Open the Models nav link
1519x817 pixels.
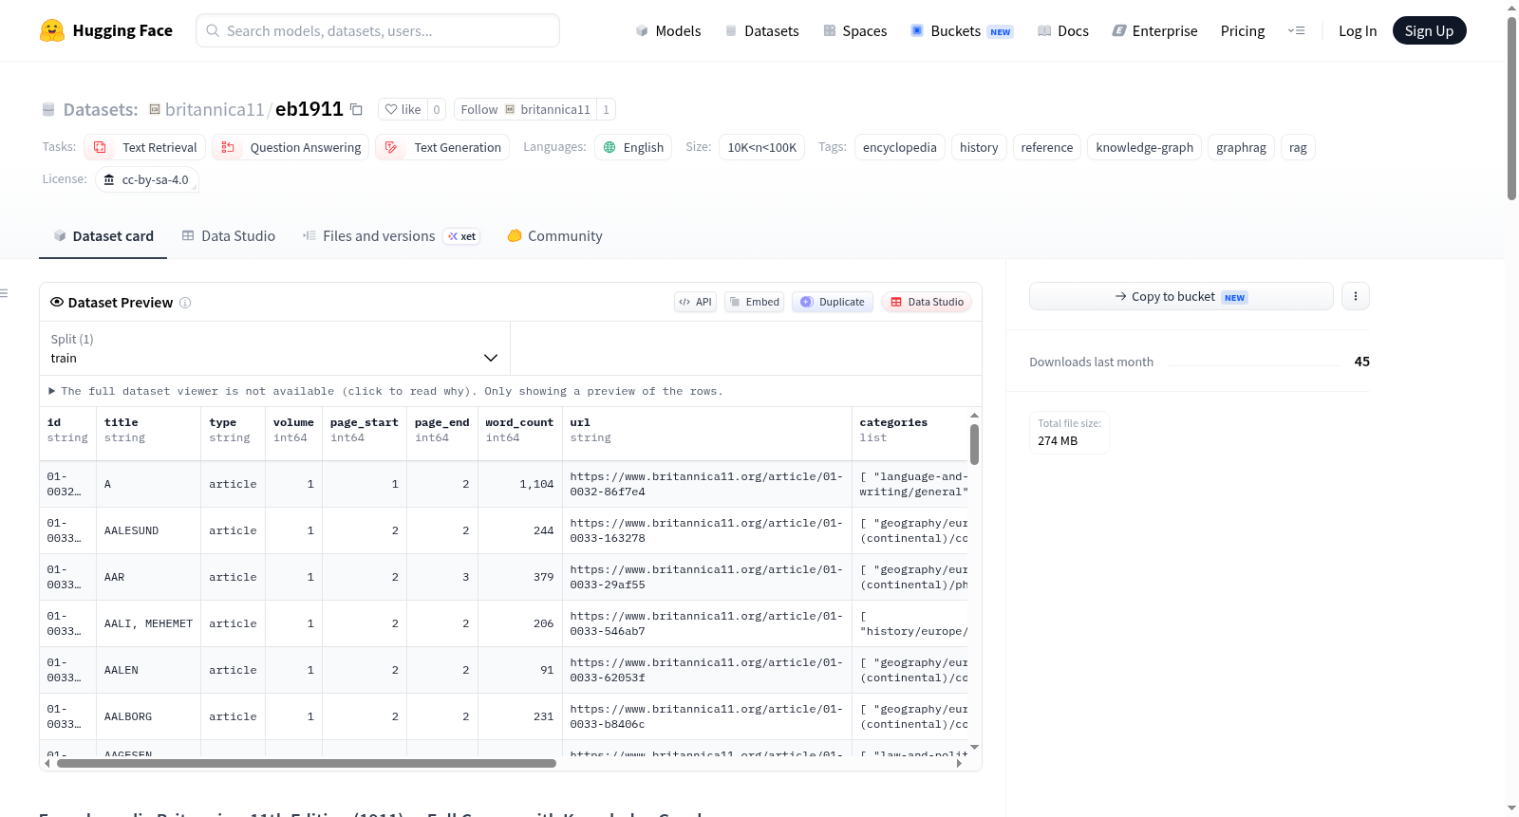click(668, 30)
